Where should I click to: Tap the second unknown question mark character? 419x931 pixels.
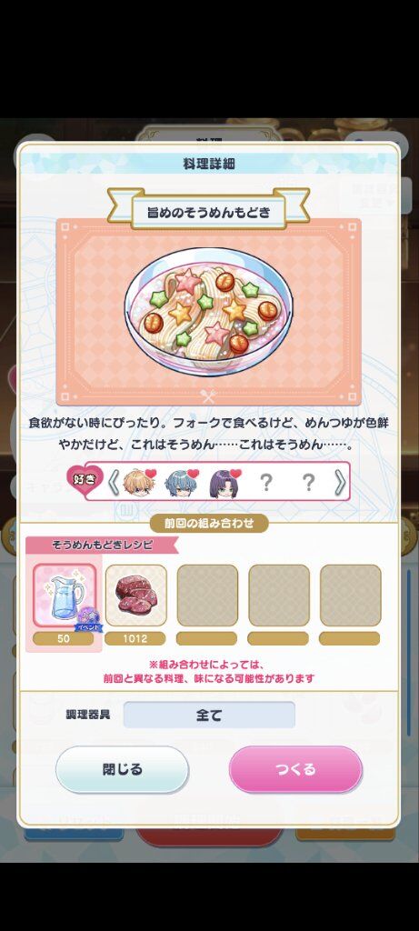click(309, 483)
